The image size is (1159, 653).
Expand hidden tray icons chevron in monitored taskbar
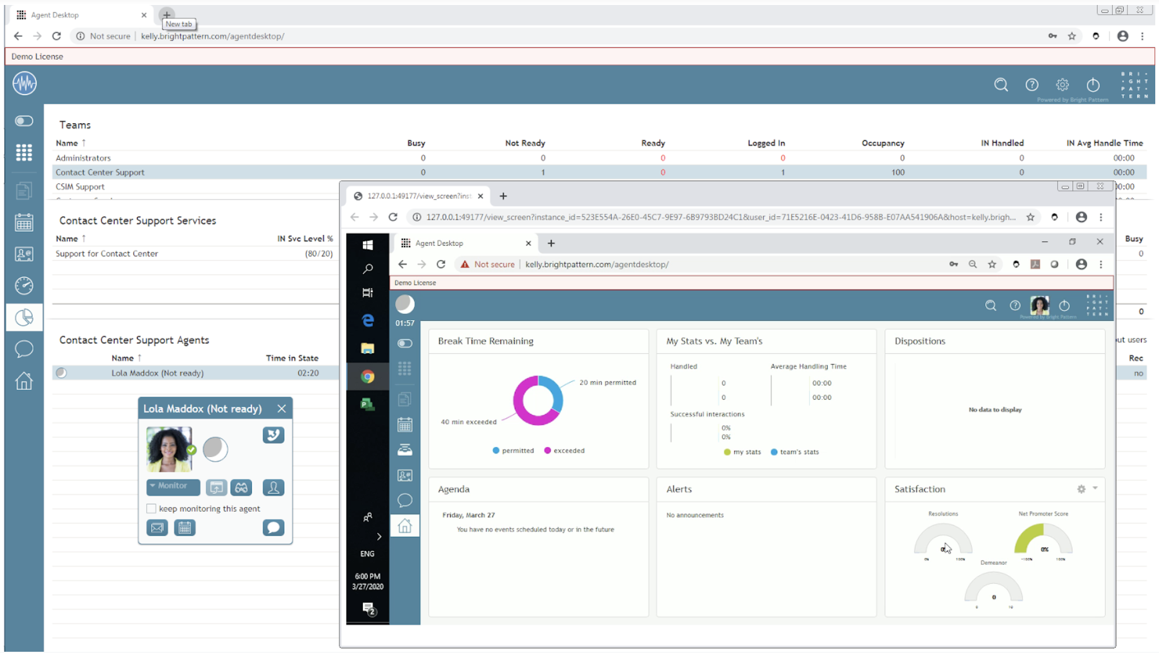click(x=379, y=537)
